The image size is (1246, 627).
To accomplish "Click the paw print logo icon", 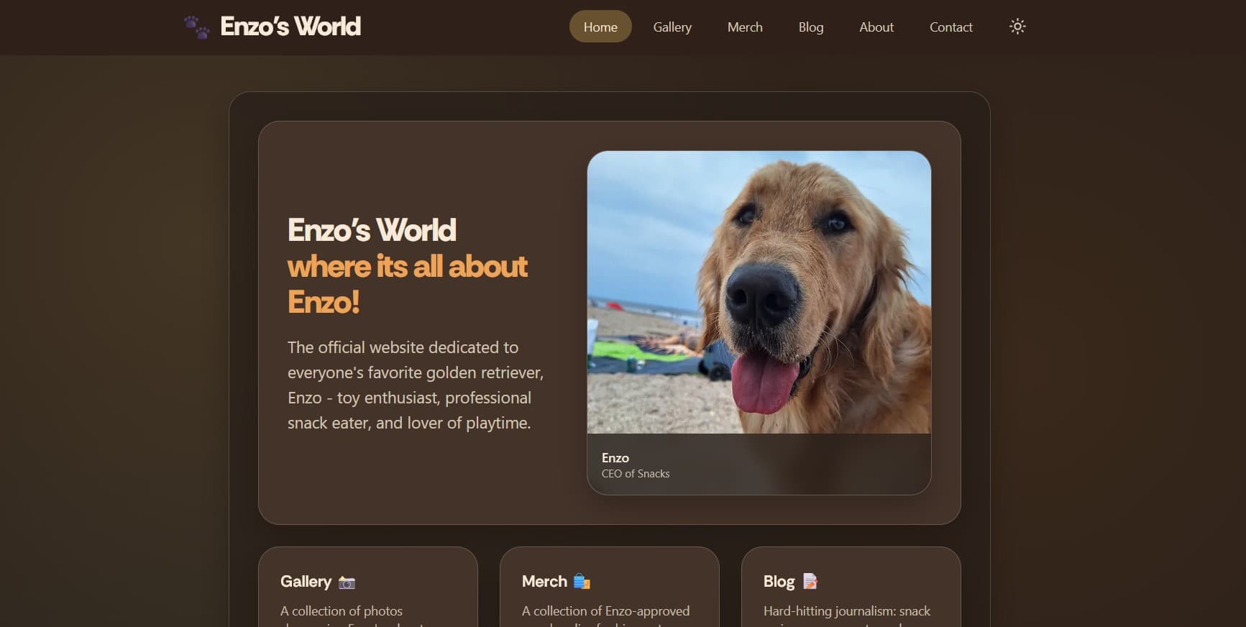I will pos(196,27).
